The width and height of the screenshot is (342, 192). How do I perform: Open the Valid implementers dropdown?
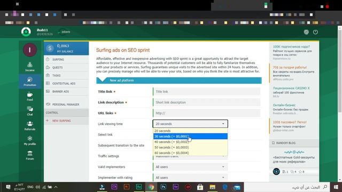pyautogui.click(x=190, y=167)
